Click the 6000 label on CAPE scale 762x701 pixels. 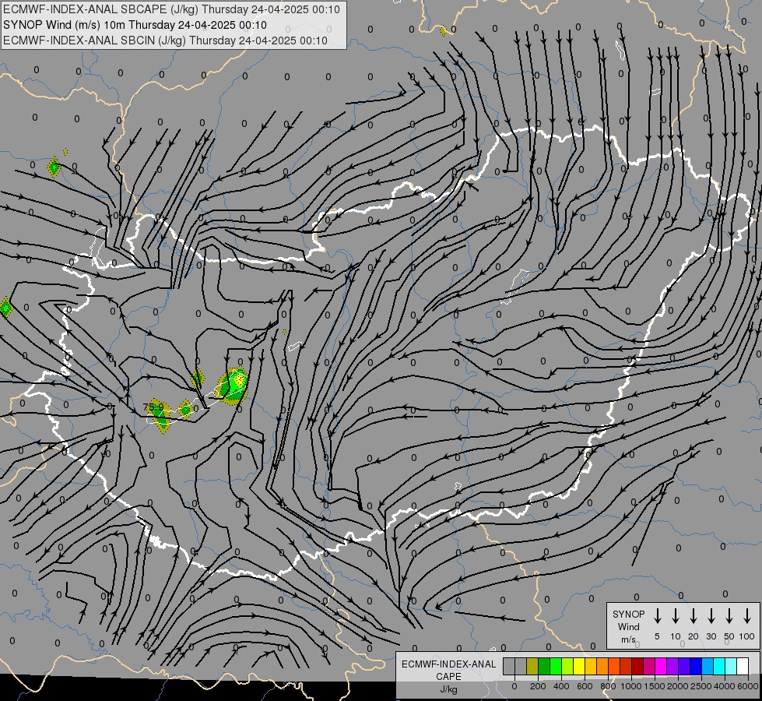click(748, 686)
